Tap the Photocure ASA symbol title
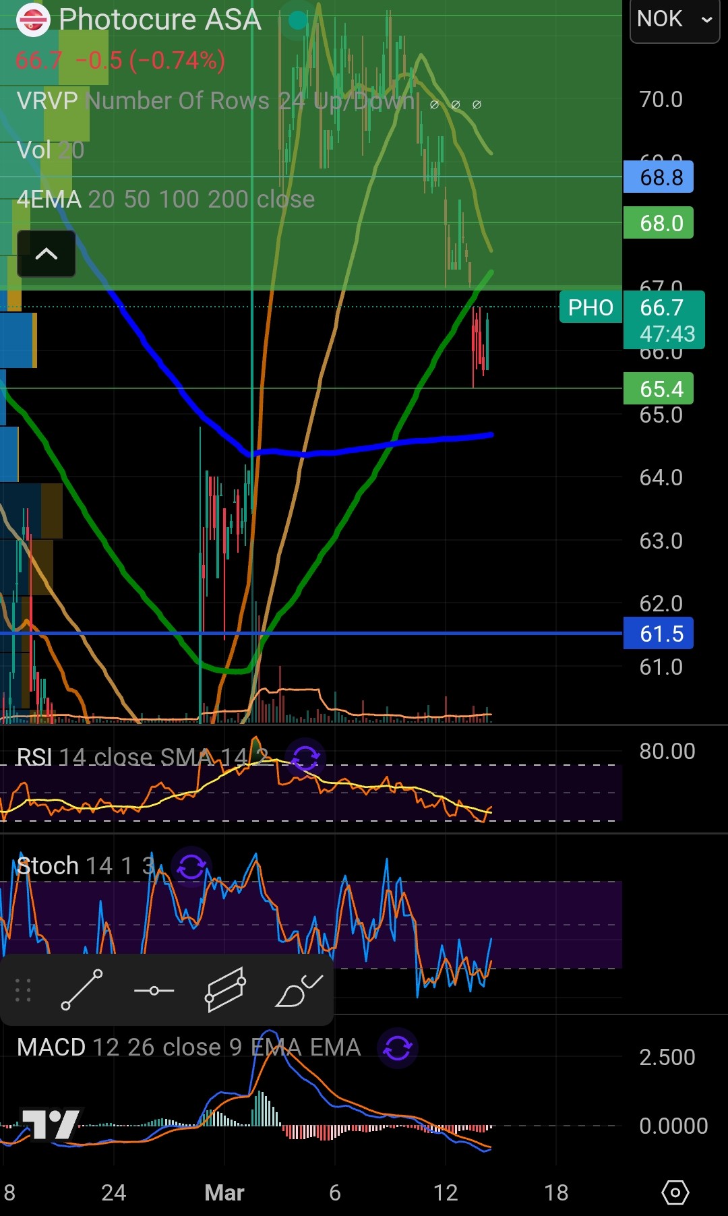This screenshot has width=728, height=1216. (160, 20)
